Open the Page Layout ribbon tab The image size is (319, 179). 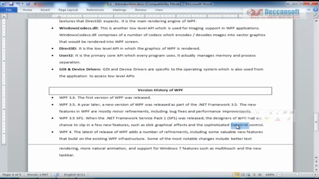pos(68,10)
